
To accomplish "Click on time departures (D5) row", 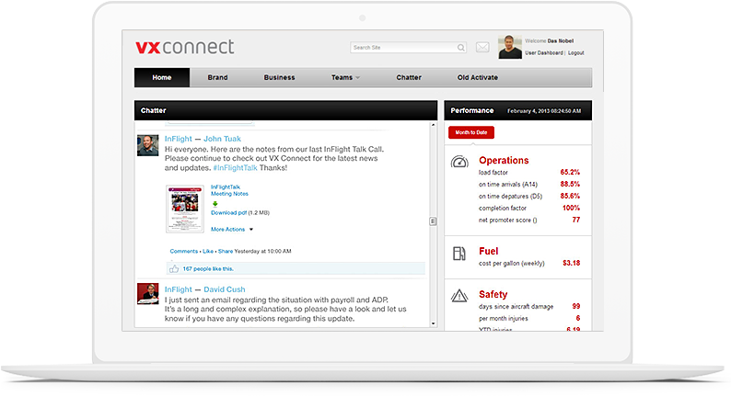I will click(x=529, y=197).
